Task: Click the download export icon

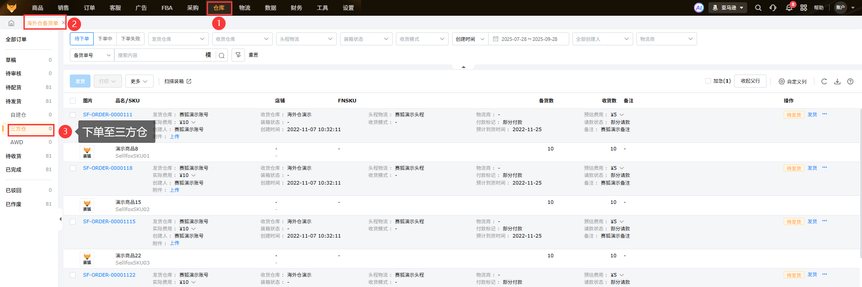Action: 837,81
